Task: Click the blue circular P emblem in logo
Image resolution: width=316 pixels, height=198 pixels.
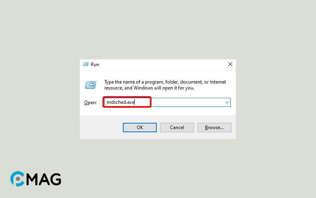Action: coord(17,179)
